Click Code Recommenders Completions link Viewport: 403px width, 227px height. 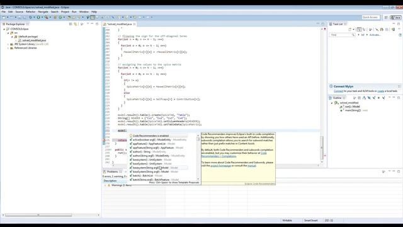234,154
